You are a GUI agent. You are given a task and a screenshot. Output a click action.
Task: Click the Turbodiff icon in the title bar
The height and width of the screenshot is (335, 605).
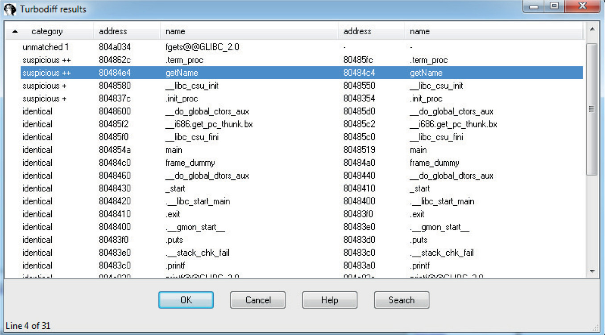[x=10, y=9]
